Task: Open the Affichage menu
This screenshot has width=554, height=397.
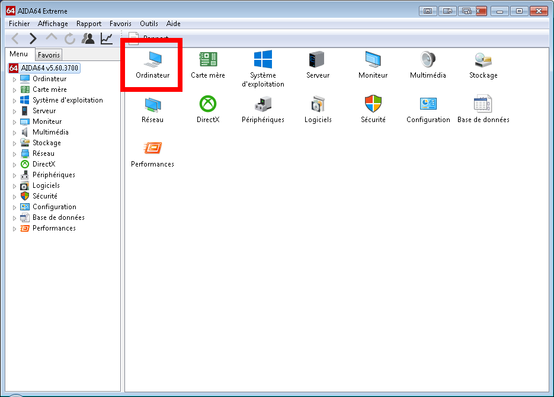Action: [53, 23]
